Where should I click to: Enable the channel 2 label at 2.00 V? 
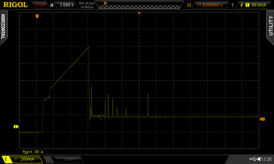[x=64, y=159]
